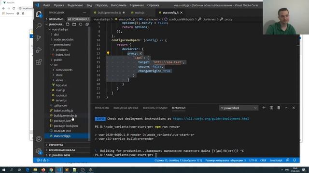Click the New File icon in explorer
Viewport: 309px width, 173px height.
pyautogui.click(x=68, y=25)
